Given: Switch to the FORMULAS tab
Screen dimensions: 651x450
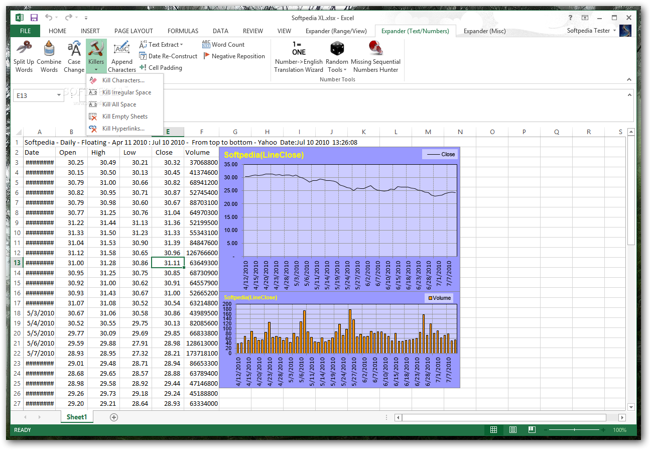Looking at the screenshot, I should click(183, 31).
